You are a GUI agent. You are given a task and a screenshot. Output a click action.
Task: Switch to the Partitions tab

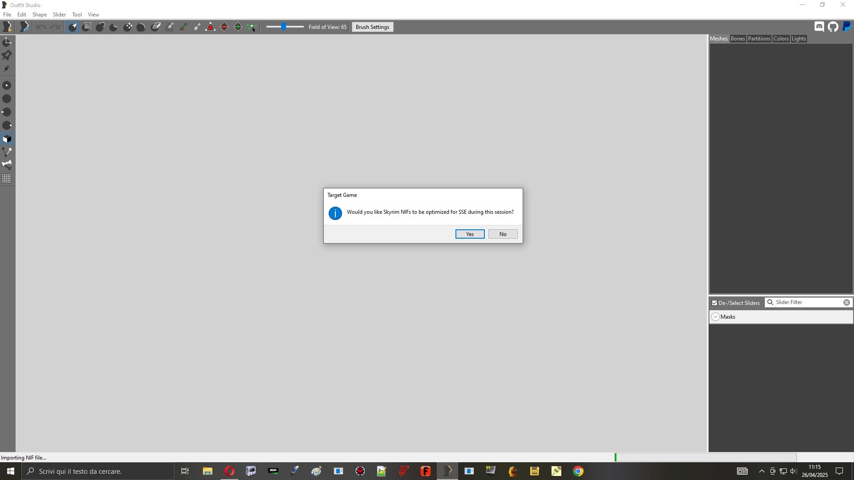tap(759, 39)
